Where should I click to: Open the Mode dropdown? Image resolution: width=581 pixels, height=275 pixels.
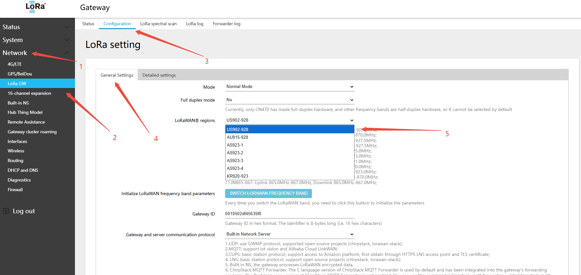pos(290,87)
